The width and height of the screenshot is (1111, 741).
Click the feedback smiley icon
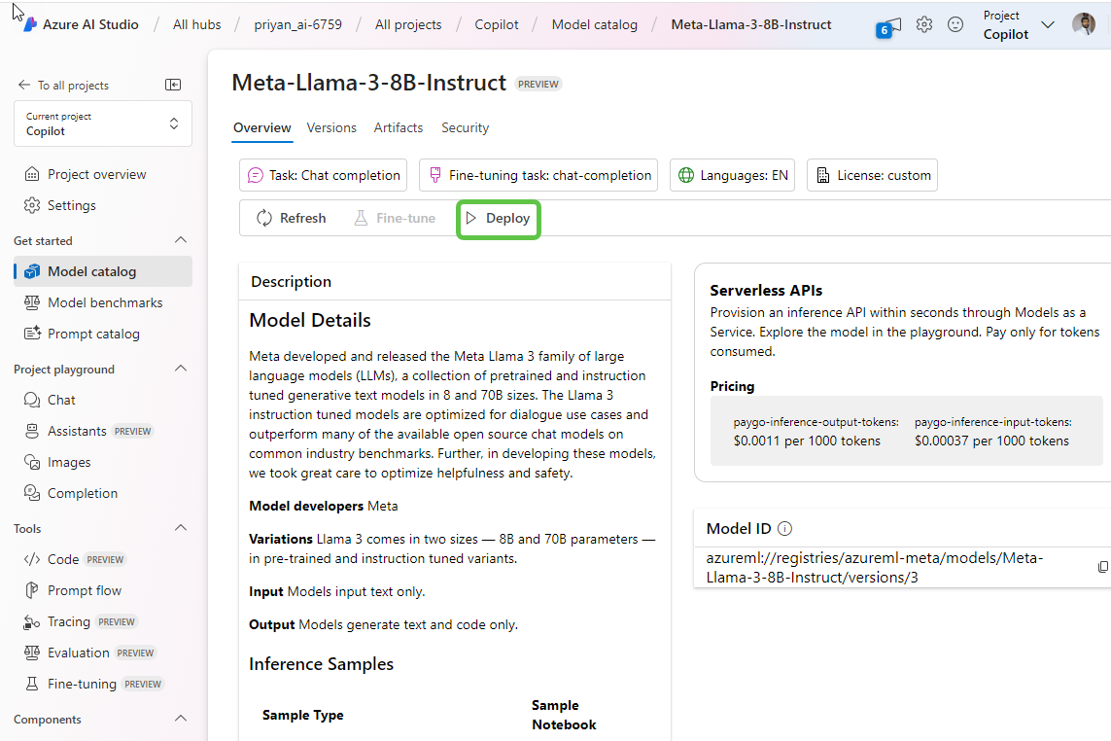click(x=955, y=24)
